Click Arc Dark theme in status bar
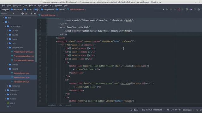Viewport: 202px width, 113px height. (134, 110)
